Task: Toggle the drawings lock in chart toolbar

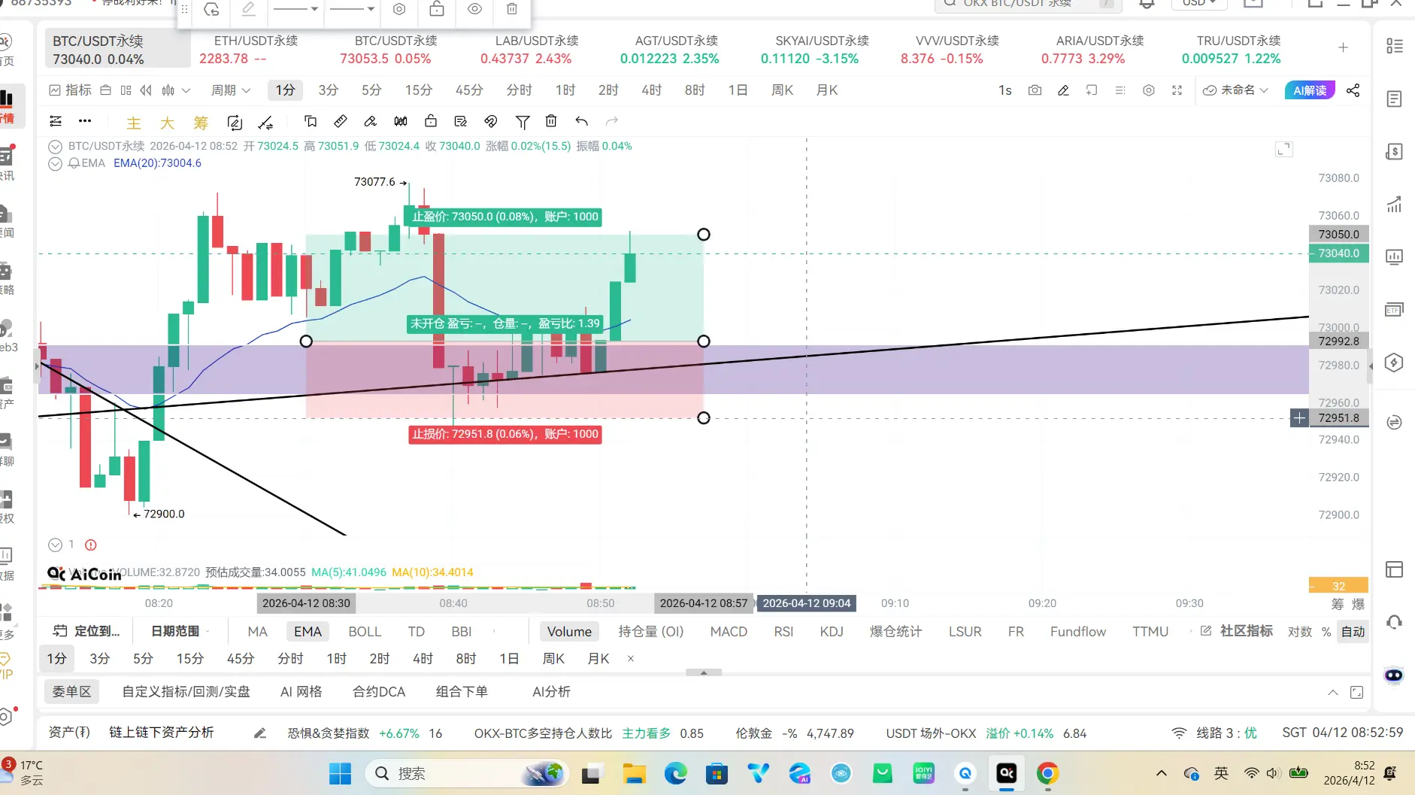Action: click(431, 121)
